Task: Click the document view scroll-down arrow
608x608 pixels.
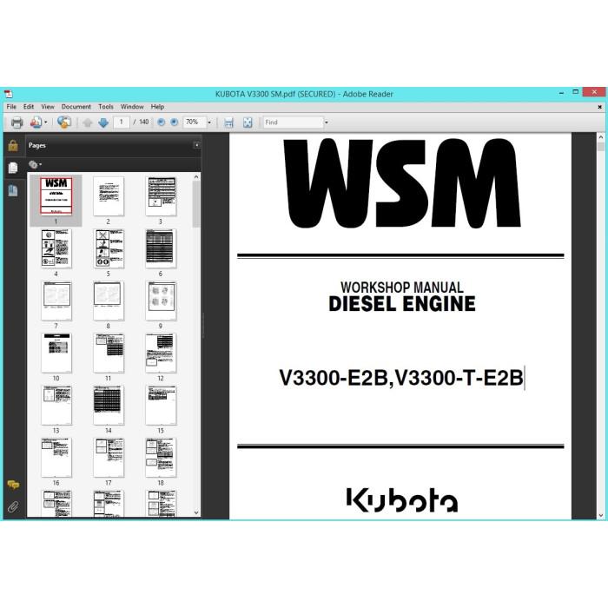Action: pos(601,515)
